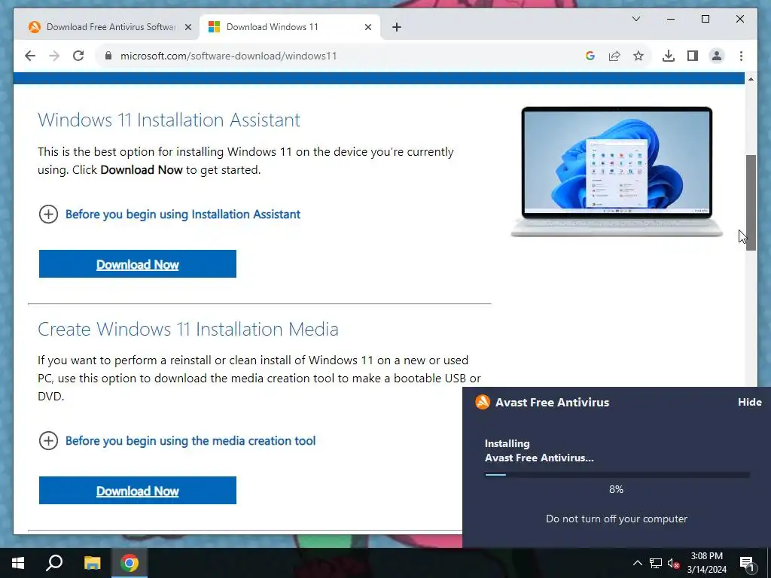This screenshot has width=771, height=578.
Task: Open the notification center icon
Action: click(x=747, y=563)
